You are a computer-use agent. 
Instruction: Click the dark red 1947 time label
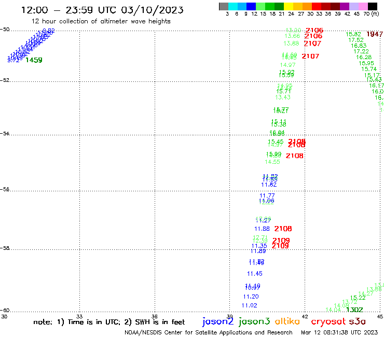coord(375,34)
